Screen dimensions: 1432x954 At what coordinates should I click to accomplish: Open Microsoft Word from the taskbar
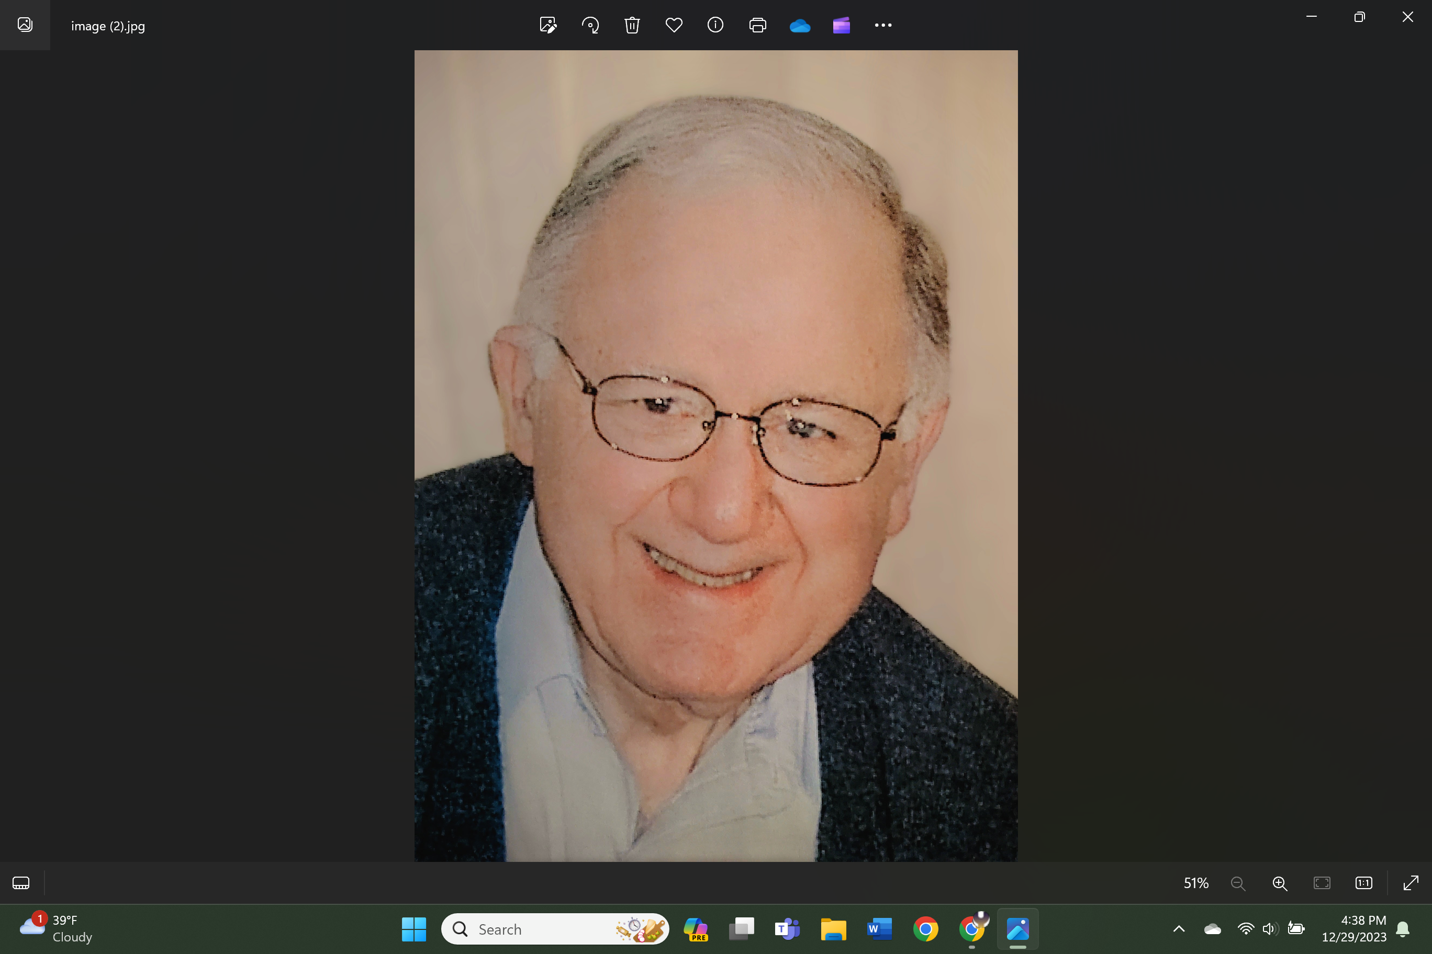[879, 929]
